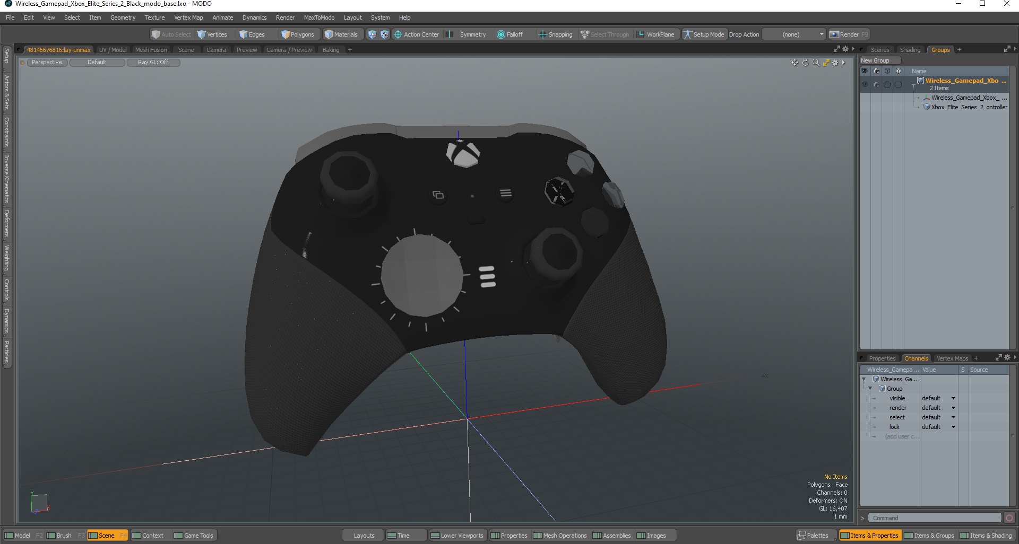Toggle visibility eye for Wireless_Gamepad group

tap(865, 84)
